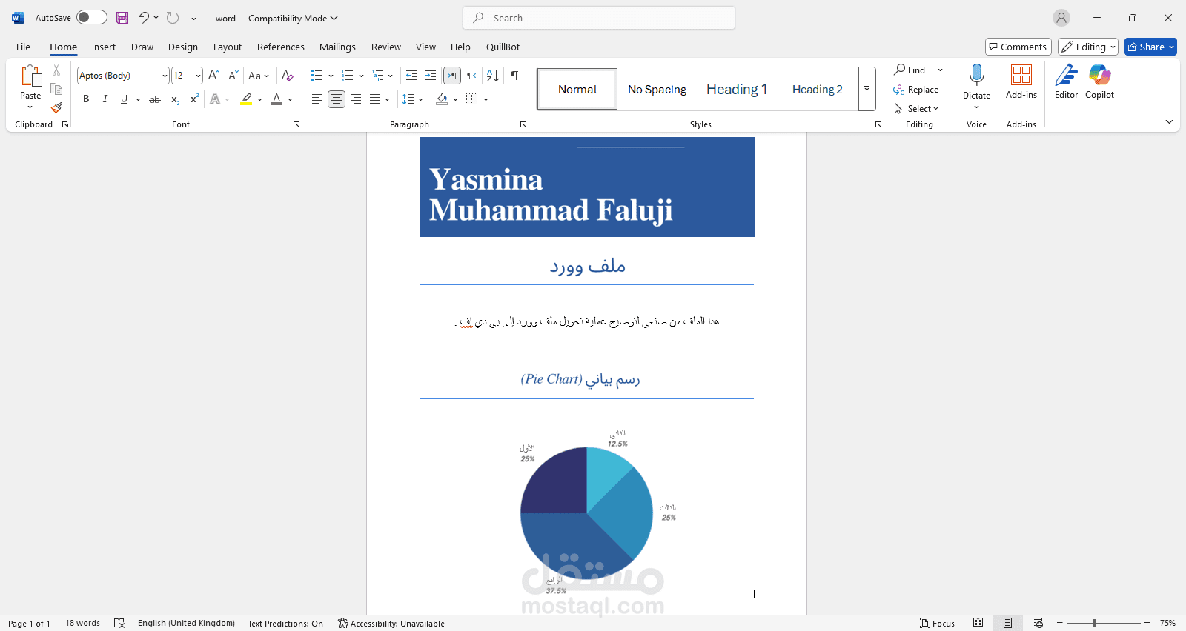Show paragraph marks with pilcrow icon
The image size is (1186, 631).
click(514, 76)
